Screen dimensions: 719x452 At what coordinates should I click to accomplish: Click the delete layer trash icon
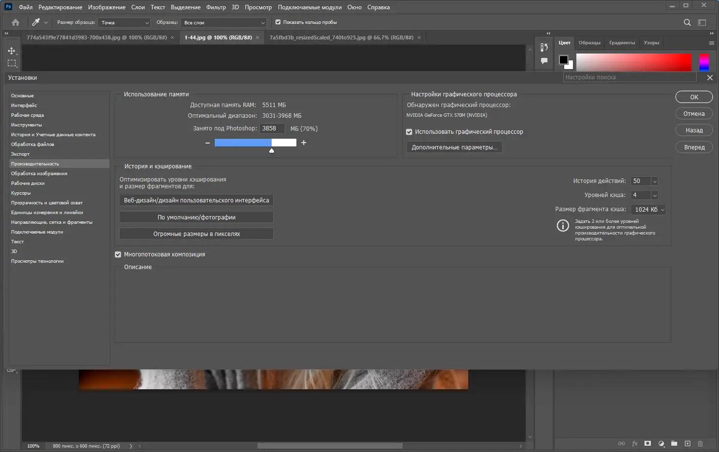(x=700, y=444)
